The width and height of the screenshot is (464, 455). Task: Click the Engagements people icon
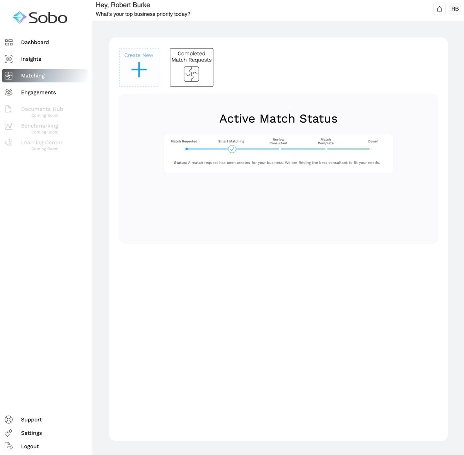tap(9, 92)
